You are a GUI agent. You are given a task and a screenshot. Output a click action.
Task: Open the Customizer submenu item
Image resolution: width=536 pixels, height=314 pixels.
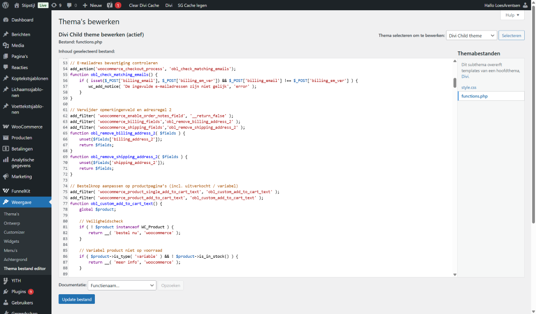click(x=14, y=232)
